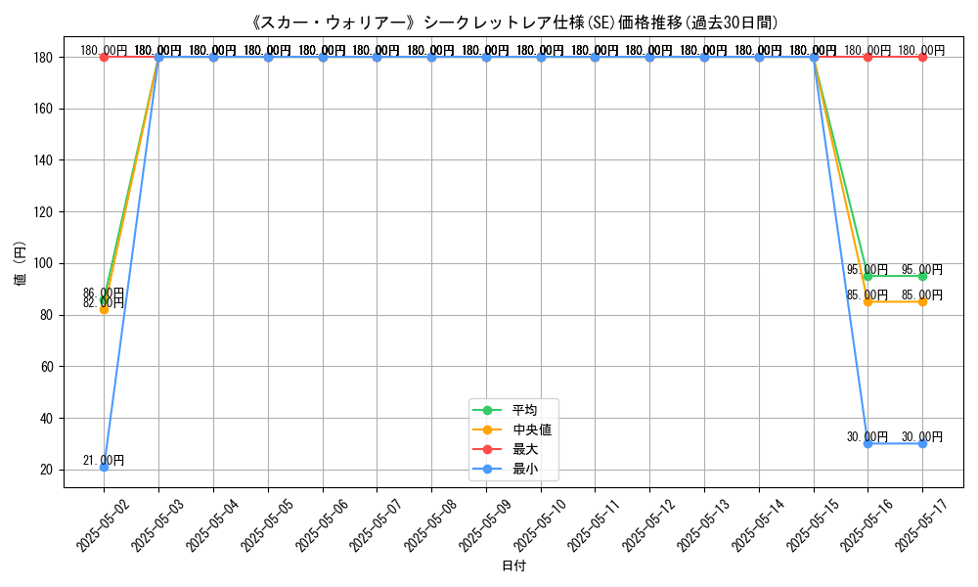Click the 82.00円 median point on 2025-05-02
The image size is (978, 587).
pos(105,309)
